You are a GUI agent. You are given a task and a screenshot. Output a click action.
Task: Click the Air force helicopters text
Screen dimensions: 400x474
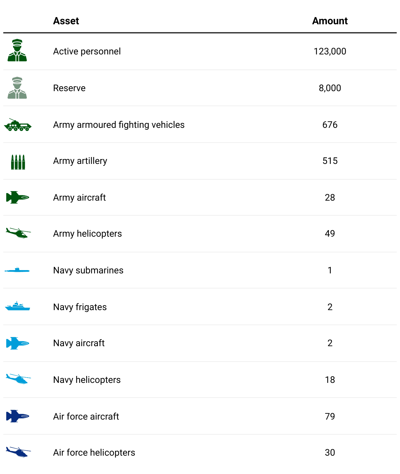[94, 453]
